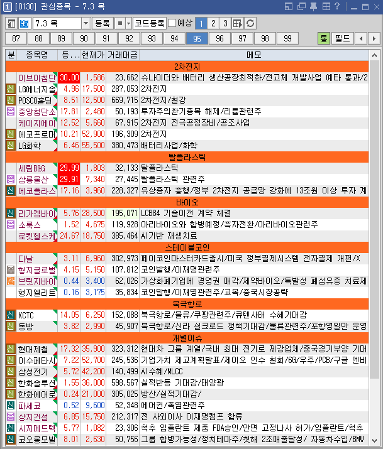
Task: Switch to group tab 88
Action: (38, 38)
